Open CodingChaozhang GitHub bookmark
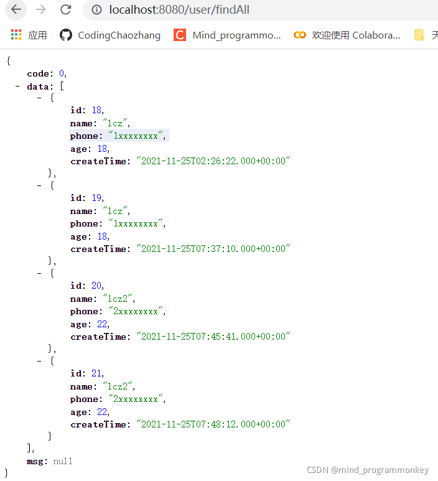The width and height of the screenshot is (438, 481). click(x=109, y=35)
